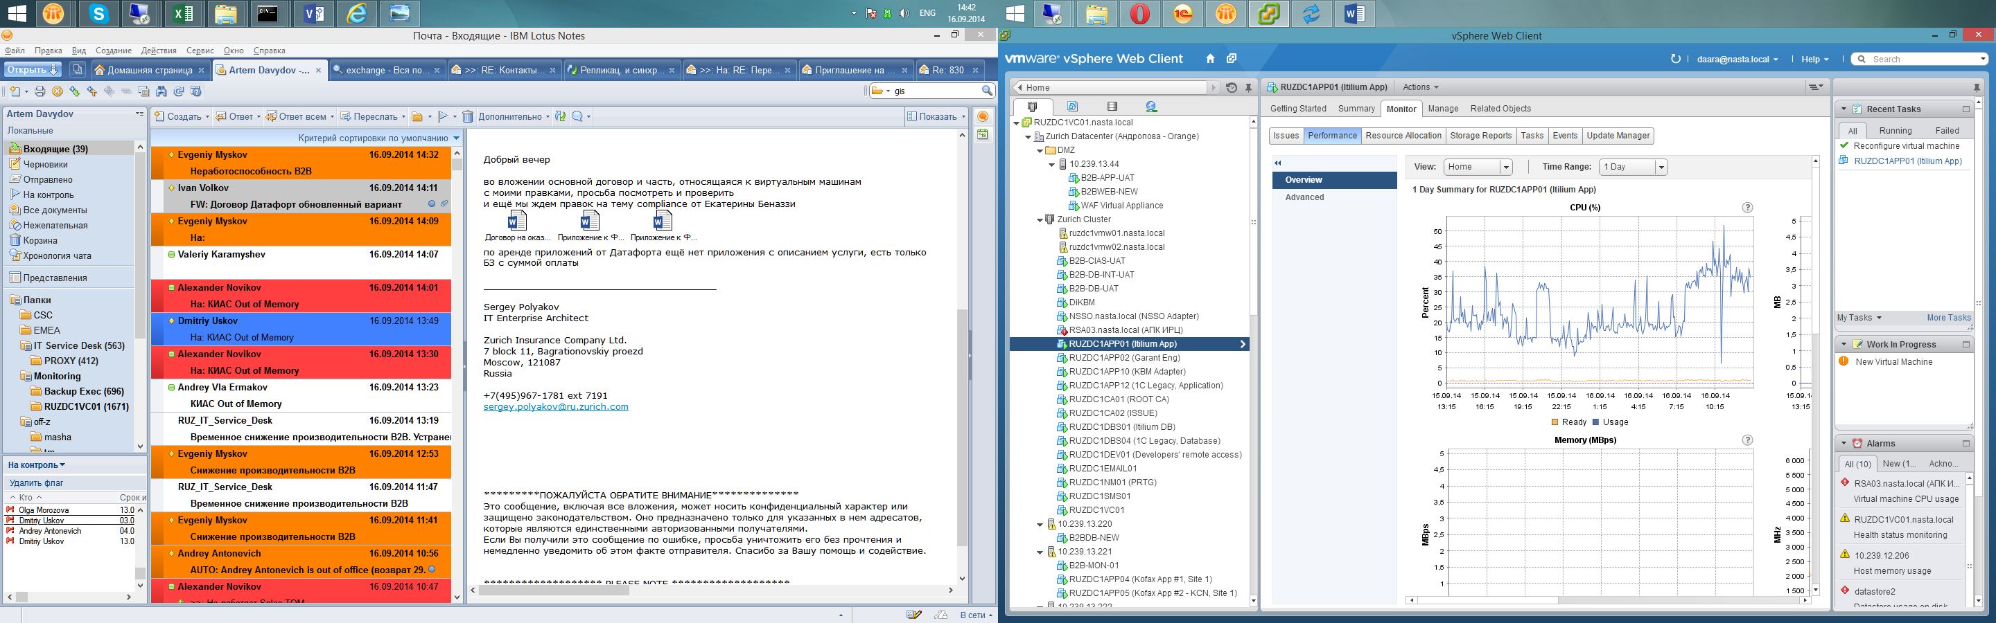Switch to Hosts and Clusters inventory tab
The image size is (1996, 623).
[1031, 107]
